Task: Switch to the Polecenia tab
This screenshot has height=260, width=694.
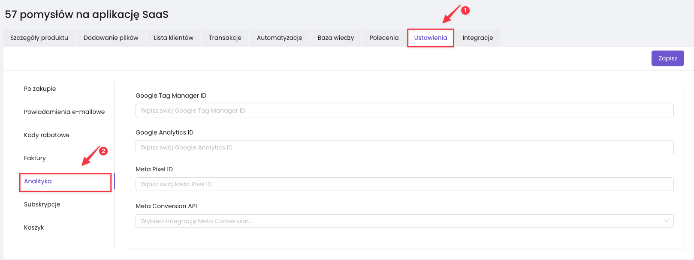Action: [384, 38]
